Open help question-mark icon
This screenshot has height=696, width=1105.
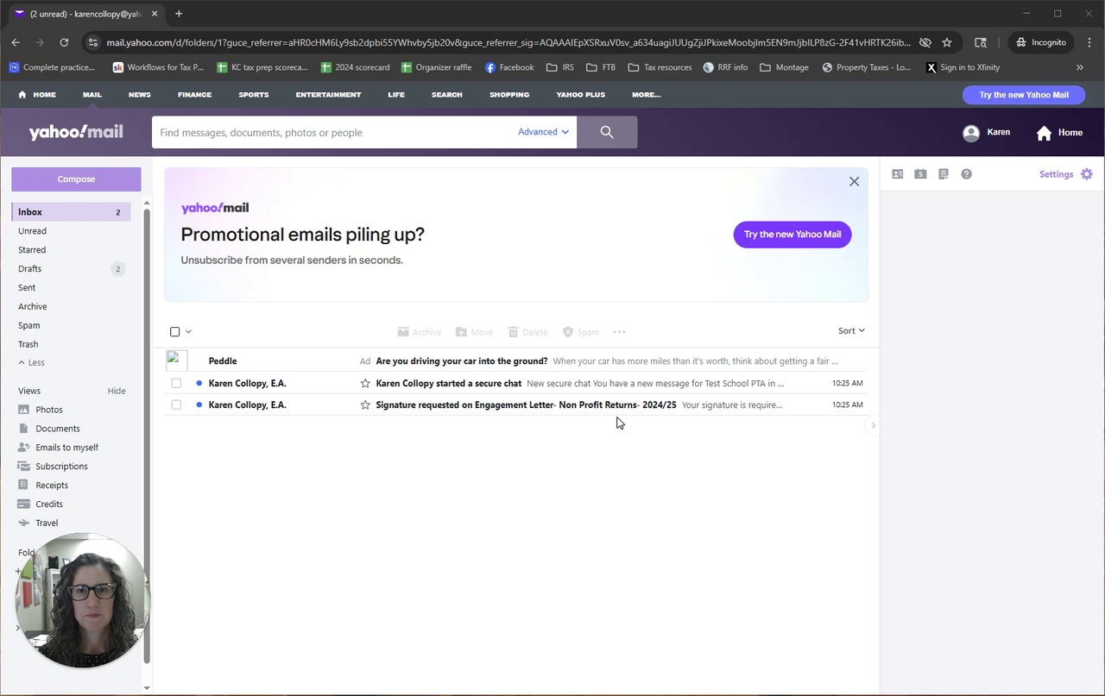[966, 174]
